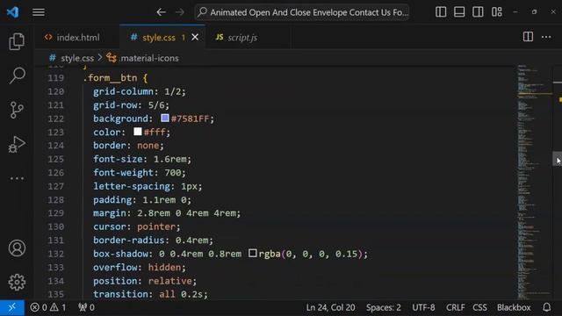Open the #7581FF background color swatch
562x316 pixels.
click(165, 118)
